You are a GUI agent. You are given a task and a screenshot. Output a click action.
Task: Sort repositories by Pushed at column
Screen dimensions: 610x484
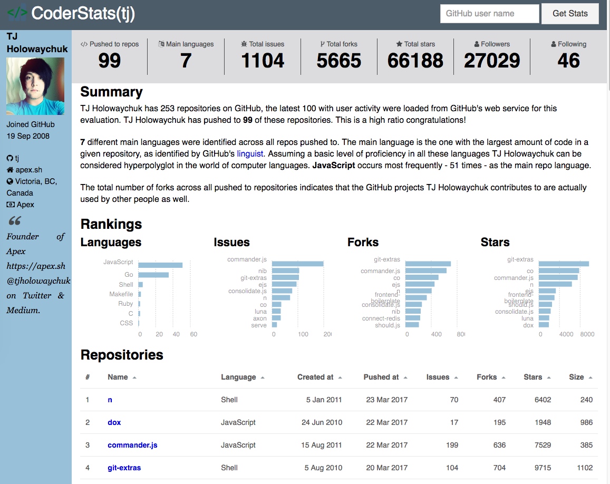385,377
